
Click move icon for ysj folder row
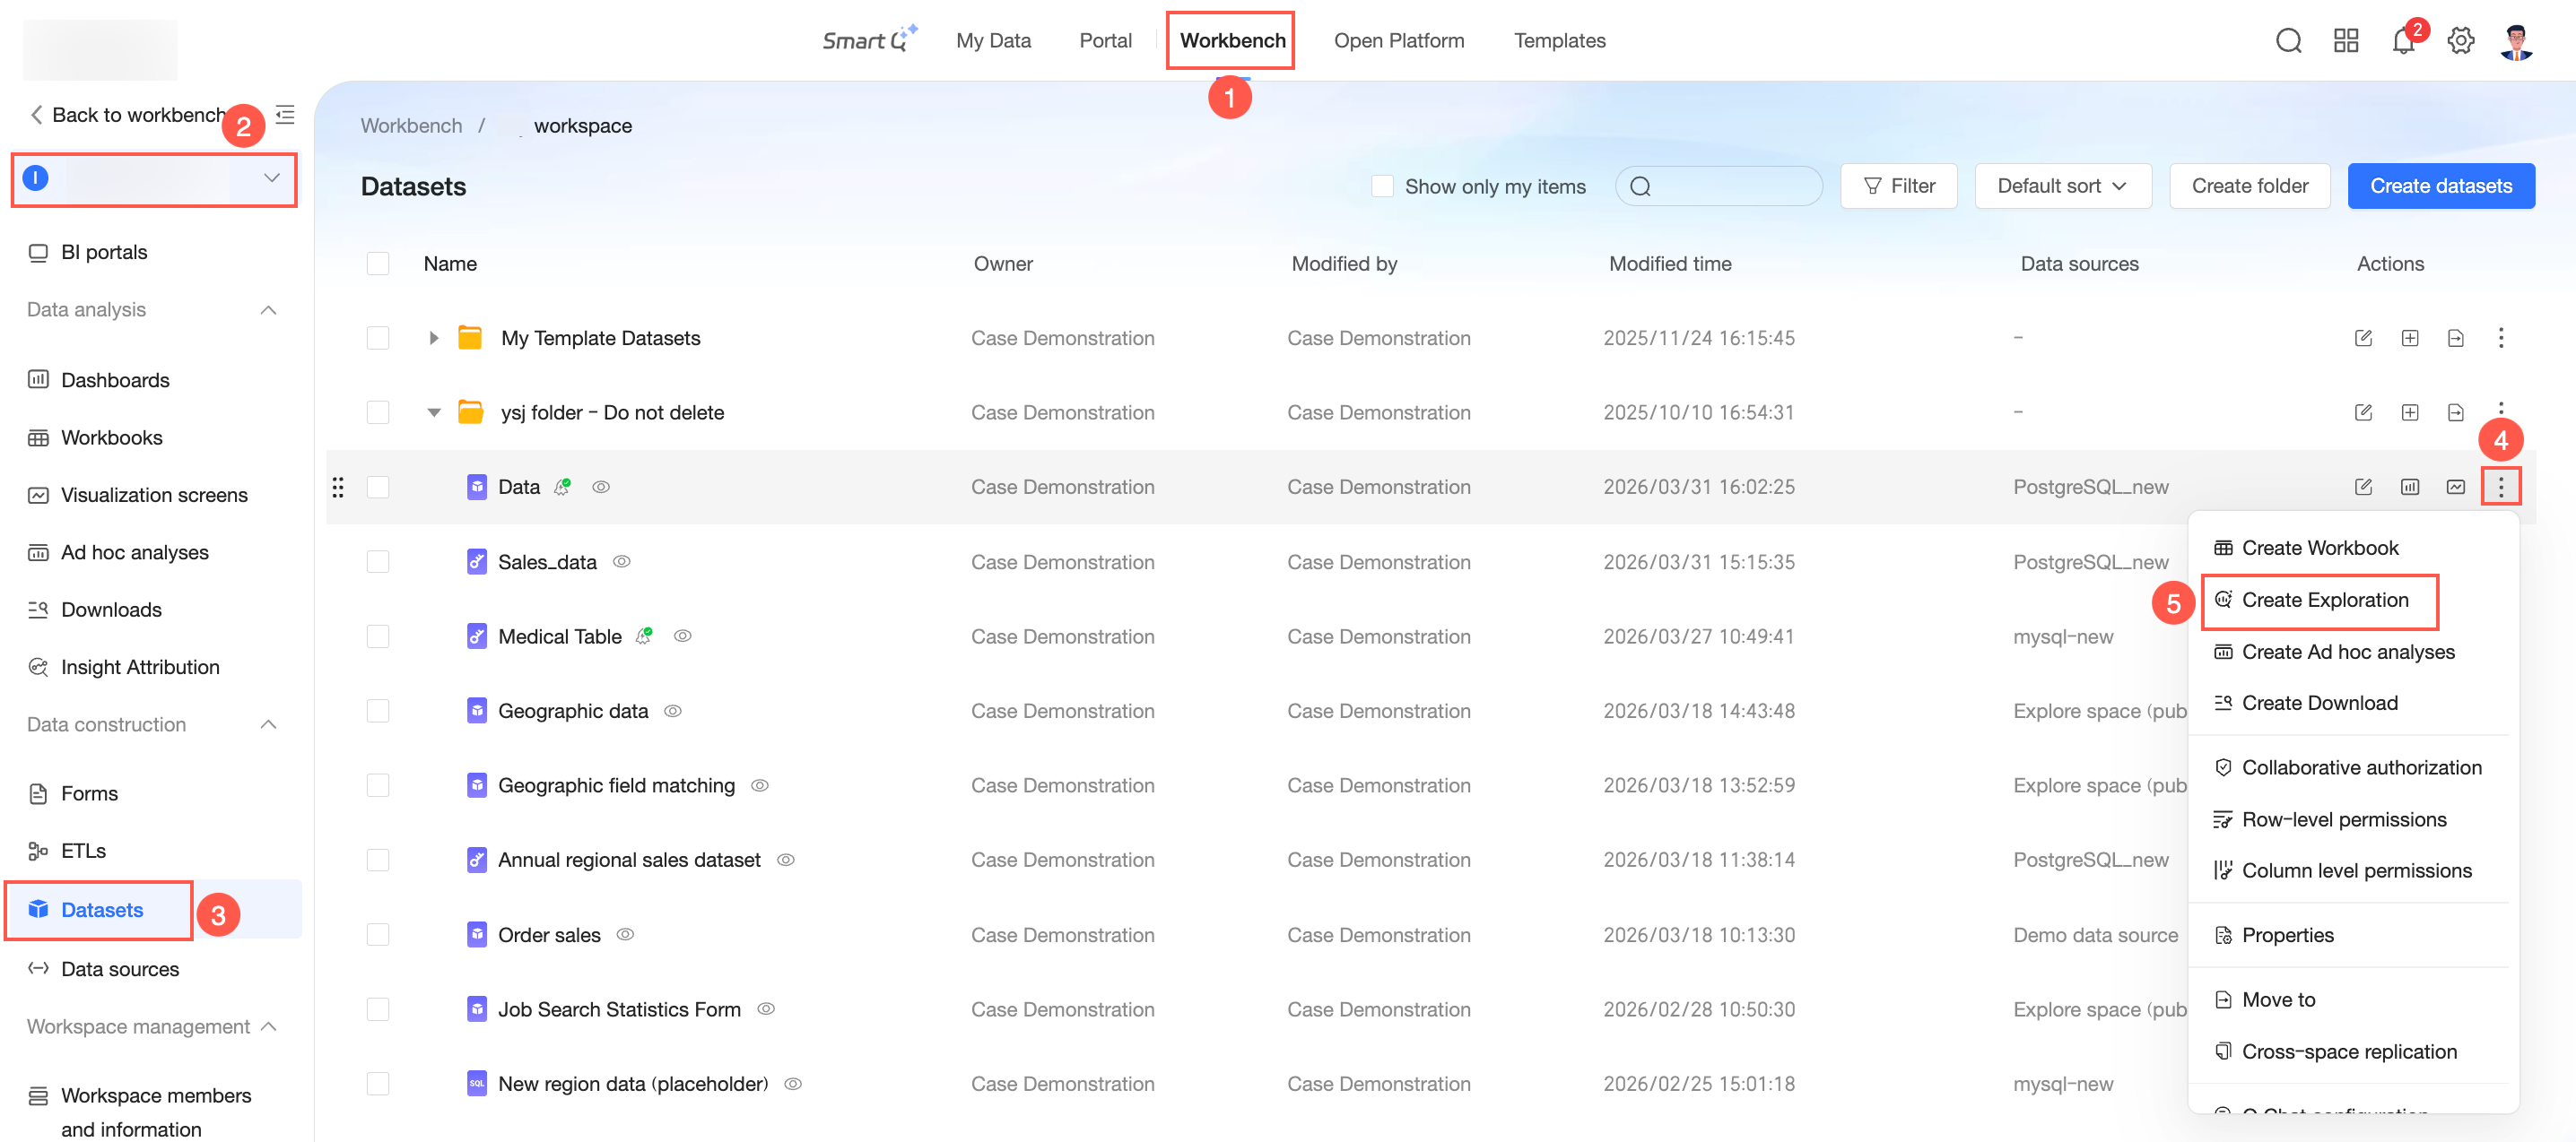2455,412
